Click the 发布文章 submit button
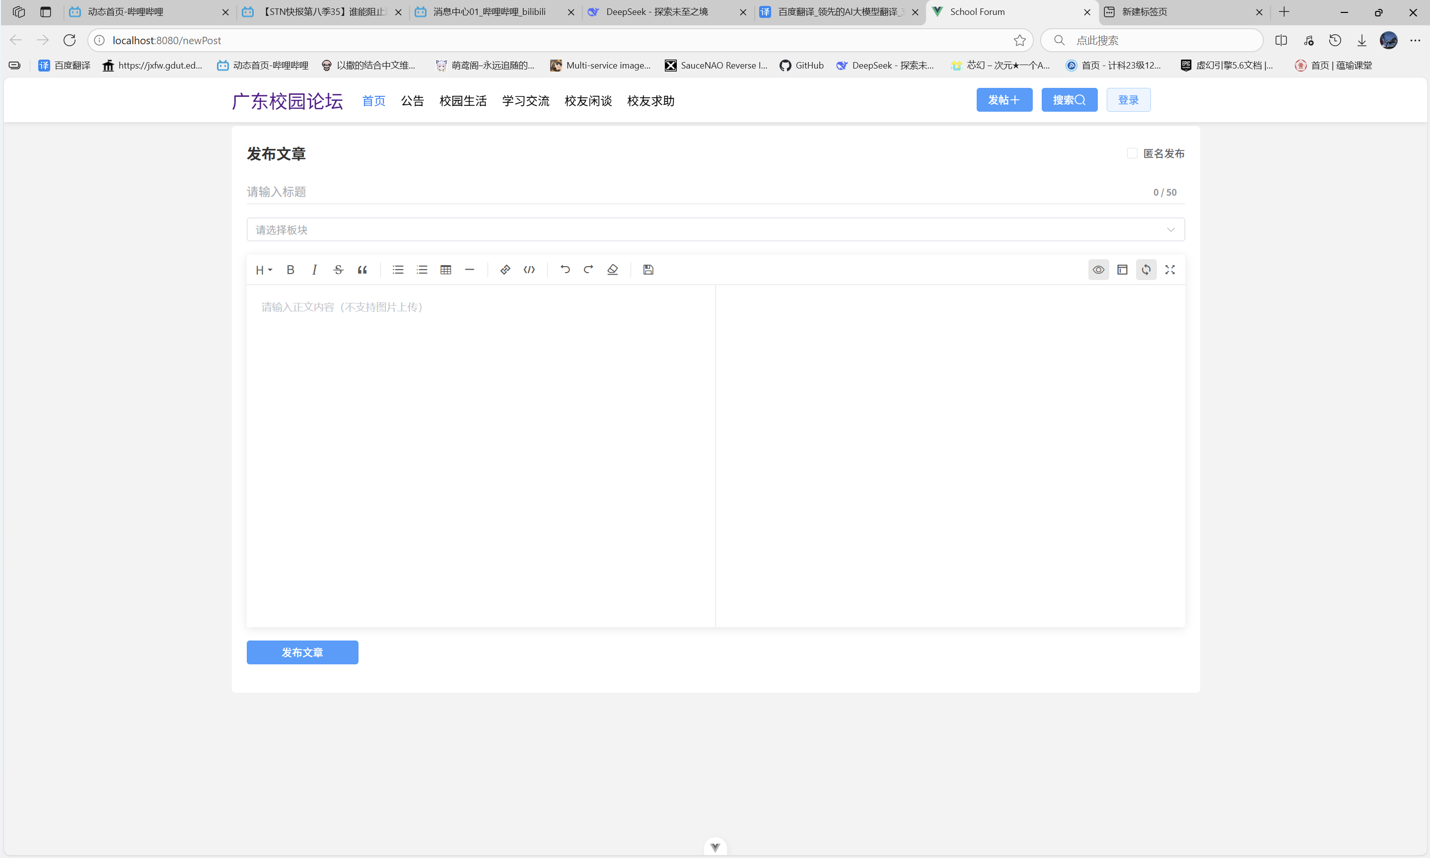 point(302,652)
